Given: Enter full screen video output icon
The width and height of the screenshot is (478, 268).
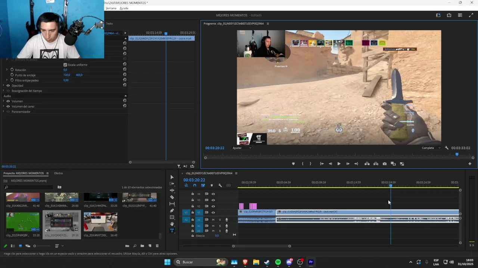Looking at the screenshot, I should 471,15.
